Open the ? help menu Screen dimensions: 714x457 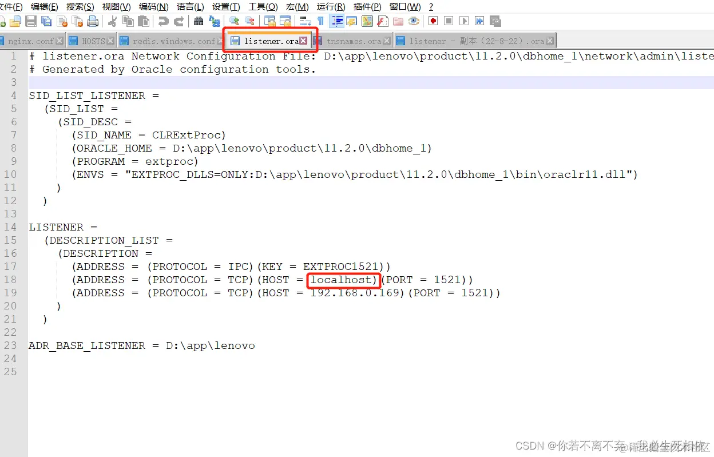pos(431,7)
